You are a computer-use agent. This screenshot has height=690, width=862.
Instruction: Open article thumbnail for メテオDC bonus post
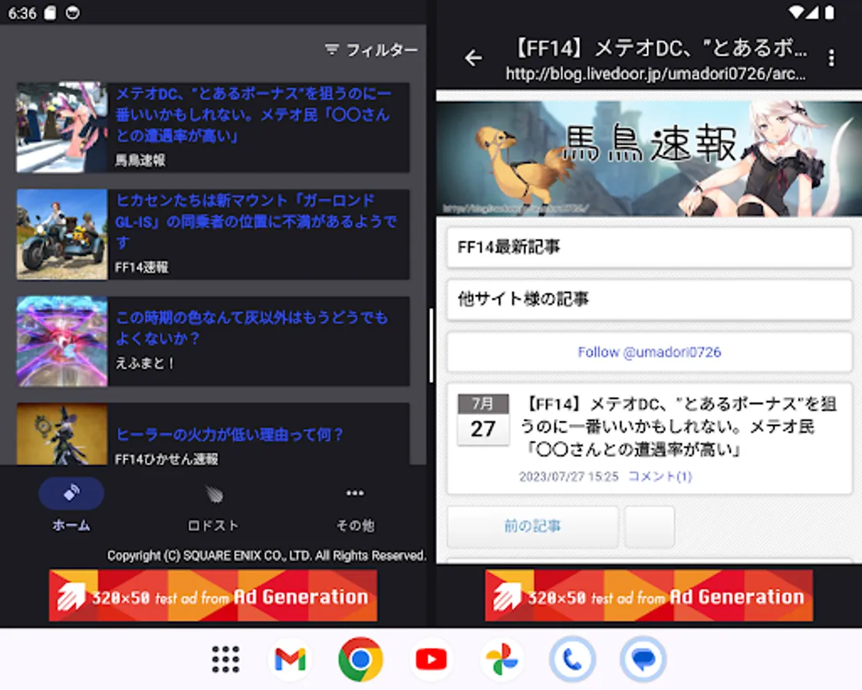tap(62, 127)
